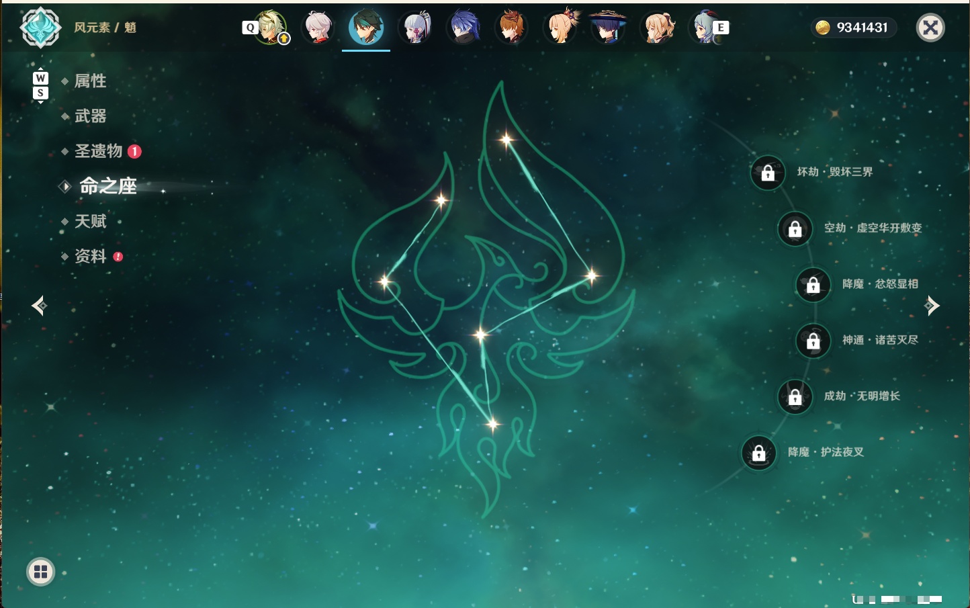Click the lock icon for 神通 · 诸苦灭尽
970x608 pixels.
[813, 341]
